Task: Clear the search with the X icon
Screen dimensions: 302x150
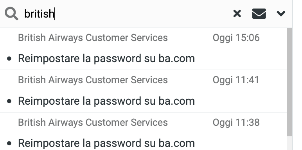Action: 237,14
